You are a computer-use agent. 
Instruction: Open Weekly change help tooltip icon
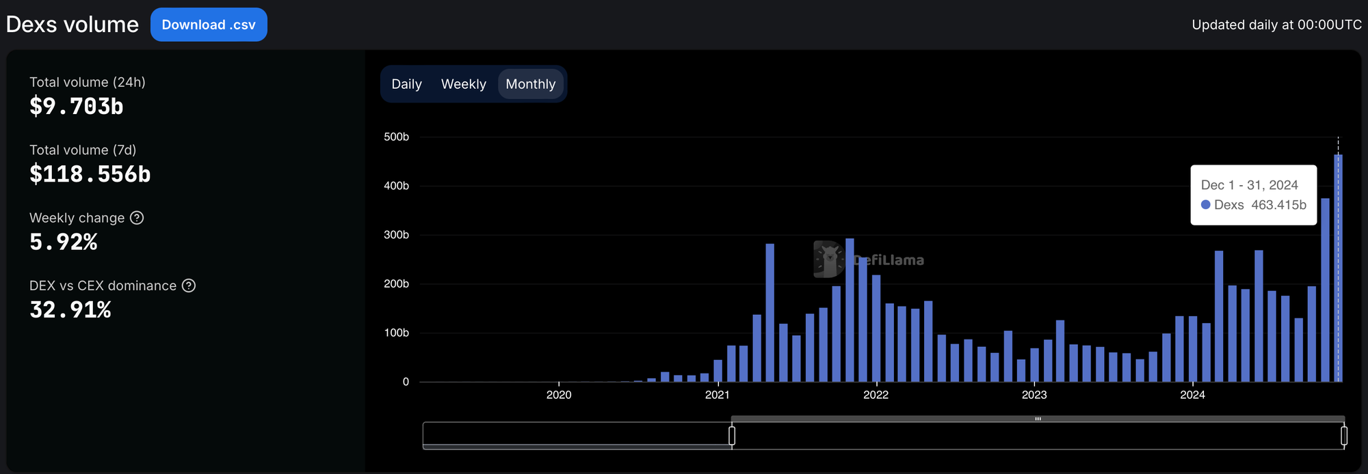tap(137, 218)
